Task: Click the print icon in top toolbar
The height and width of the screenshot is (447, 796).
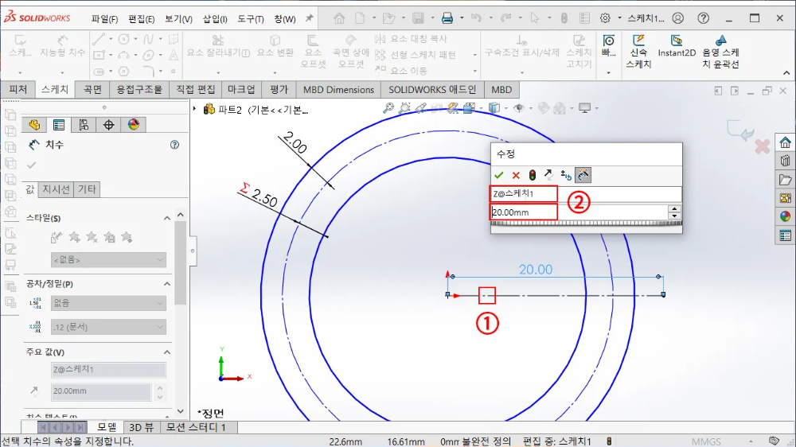Action: click(447, 18)
